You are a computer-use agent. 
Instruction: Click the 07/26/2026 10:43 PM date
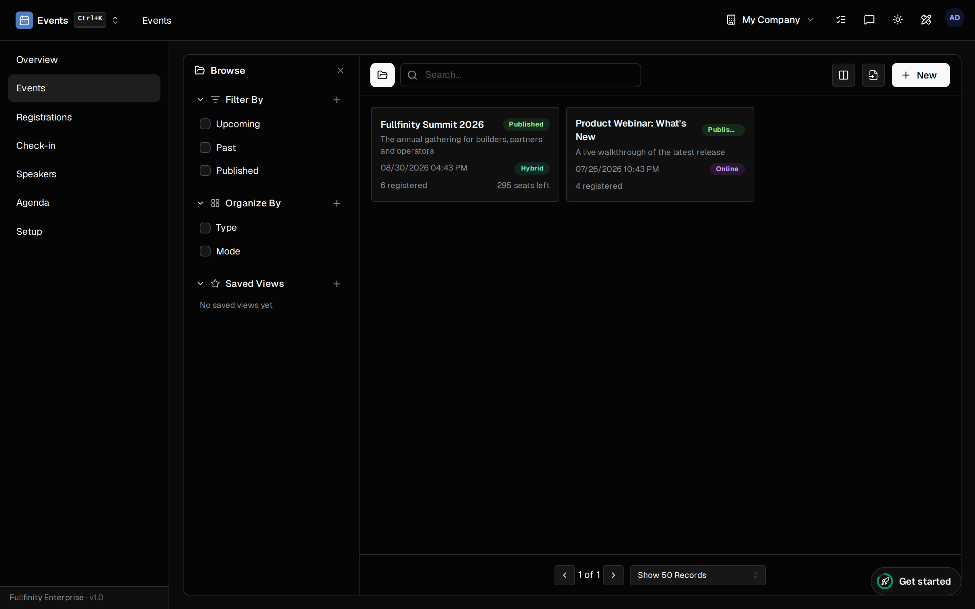[x=617, y=169]
